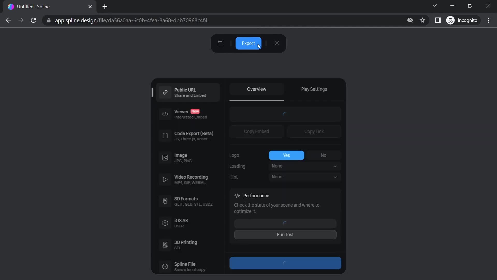Image resolution: width=497 pixels, height=280 pixels.
Task: Toggle the Spline File local copy option
Action: 189,266
